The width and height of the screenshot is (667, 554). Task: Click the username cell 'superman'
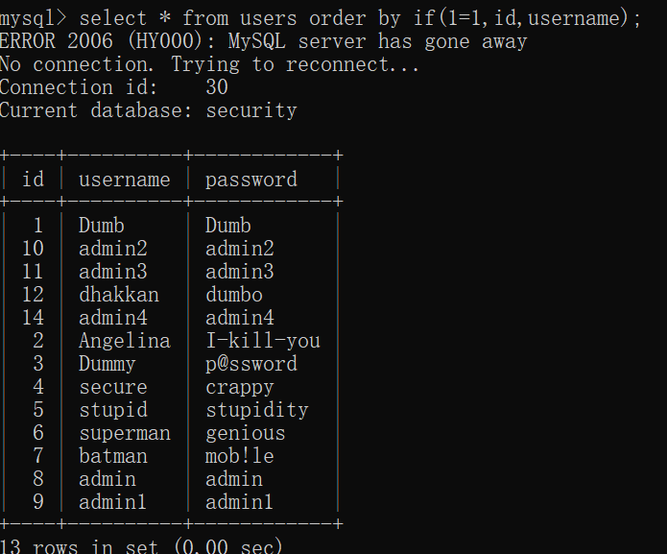(124, 433)
